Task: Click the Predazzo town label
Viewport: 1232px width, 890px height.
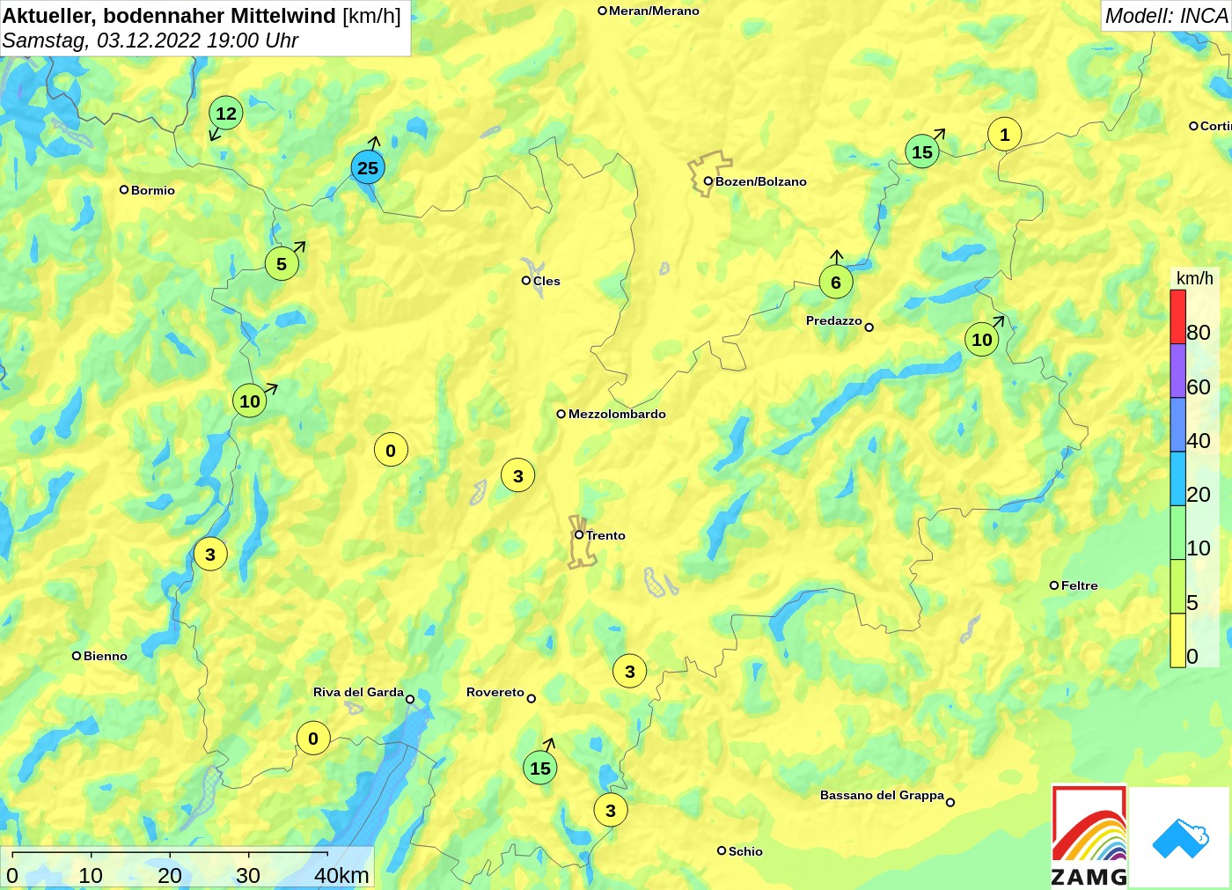Action: 834,320
